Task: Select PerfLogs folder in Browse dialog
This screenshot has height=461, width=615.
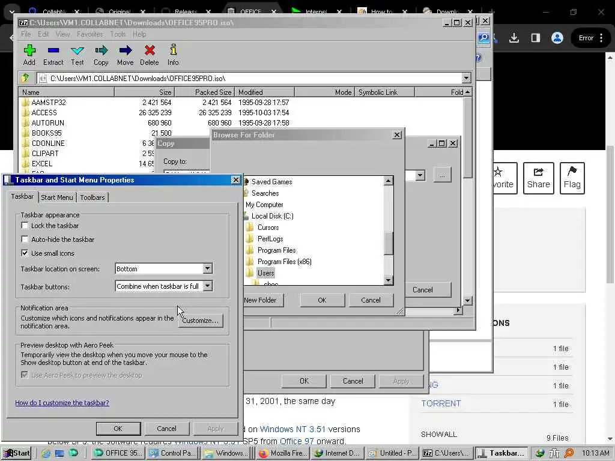Action: [x=270, y=239]
